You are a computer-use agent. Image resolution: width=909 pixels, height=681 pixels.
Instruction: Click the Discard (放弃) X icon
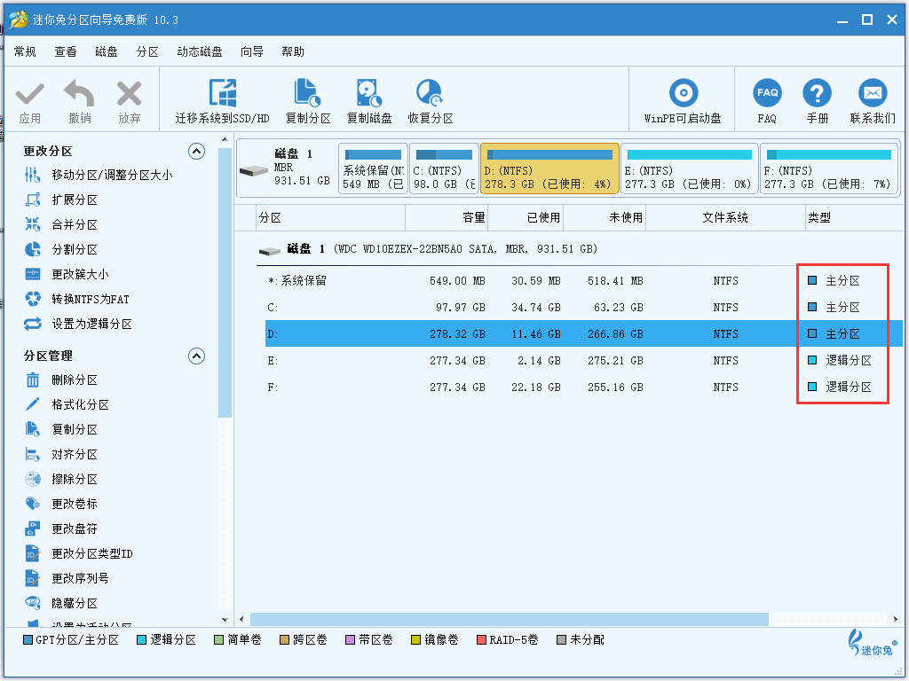pos(129,94)
